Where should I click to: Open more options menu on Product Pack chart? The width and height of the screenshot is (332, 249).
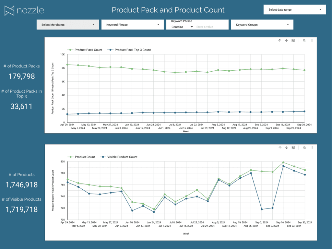coord(312,41)
